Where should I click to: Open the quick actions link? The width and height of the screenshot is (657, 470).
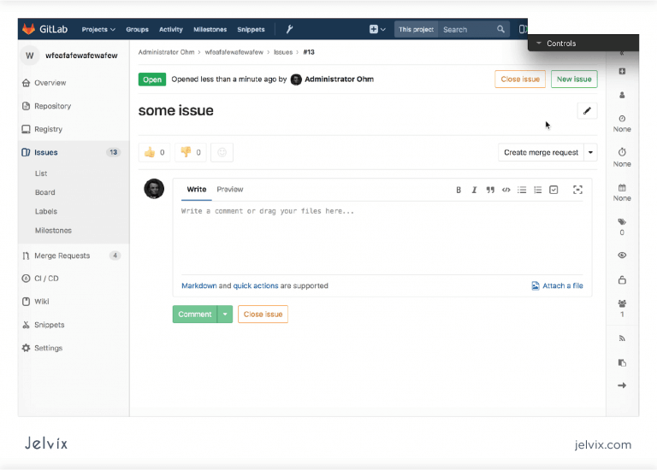click(256, 286)
